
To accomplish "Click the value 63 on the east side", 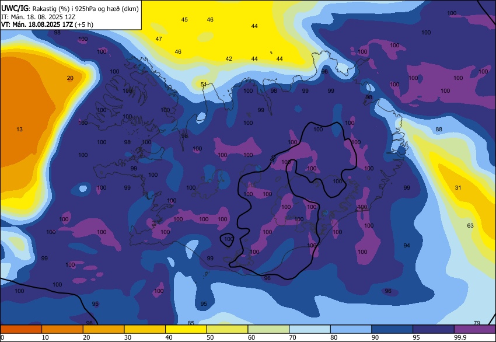I will [470, 225].
